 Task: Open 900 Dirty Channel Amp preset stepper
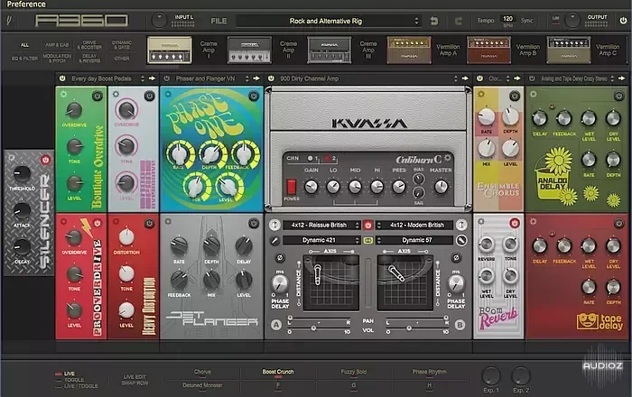coord(455,78)
